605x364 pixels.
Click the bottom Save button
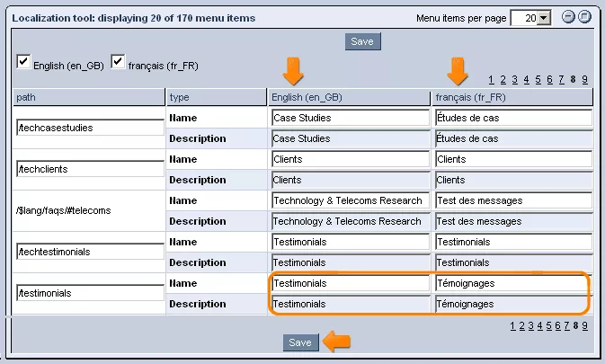(300, 342)
